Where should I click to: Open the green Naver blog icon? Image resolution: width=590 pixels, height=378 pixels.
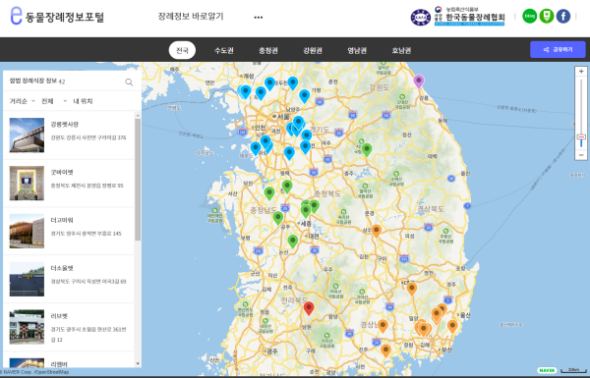pyautogui.click(x=530, y=16)
